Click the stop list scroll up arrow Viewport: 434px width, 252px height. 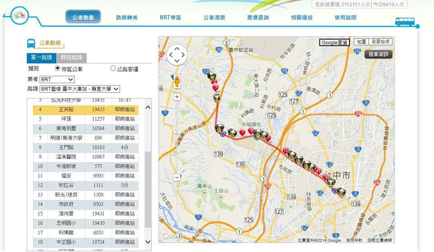148,107
